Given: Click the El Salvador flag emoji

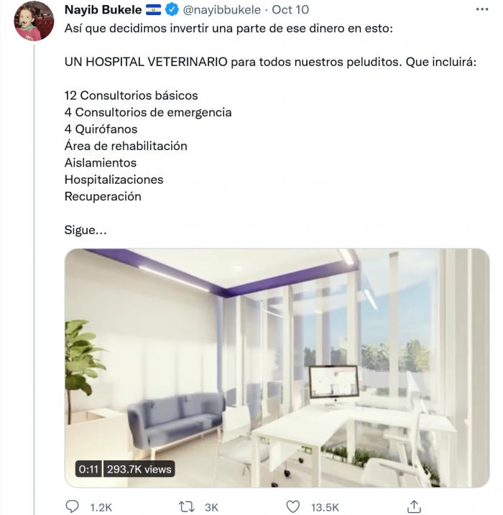Looking at the screenshot, I should tap(153, 10).
